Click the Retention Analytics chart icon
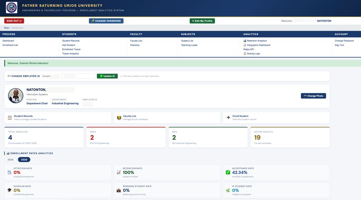The image size is (361, 200). pos(245,41)
